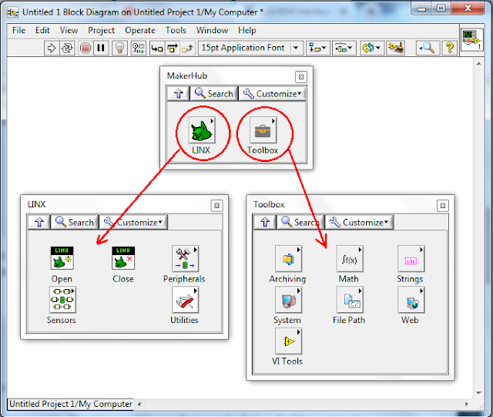
Task: Click the Clean Up Diagram button
Action: [x=395, y=48]
